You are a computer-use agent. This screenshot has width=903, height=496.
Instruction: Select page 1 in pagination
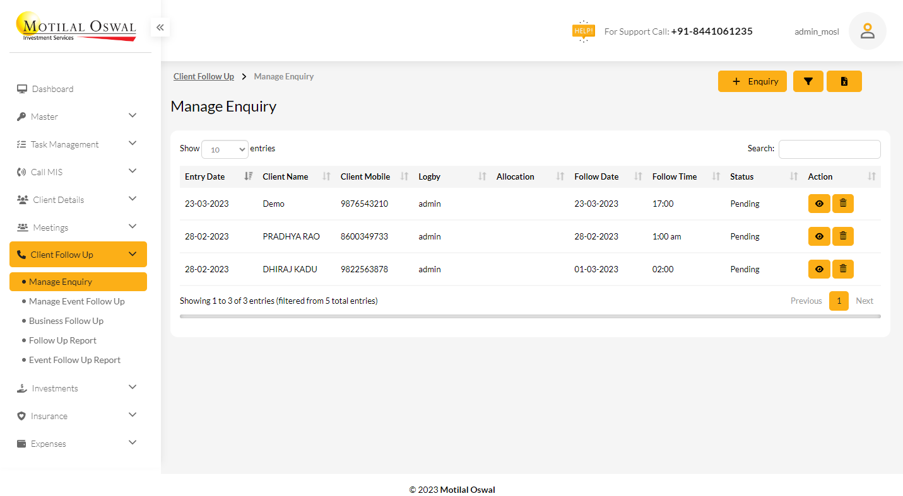point(839,301)
